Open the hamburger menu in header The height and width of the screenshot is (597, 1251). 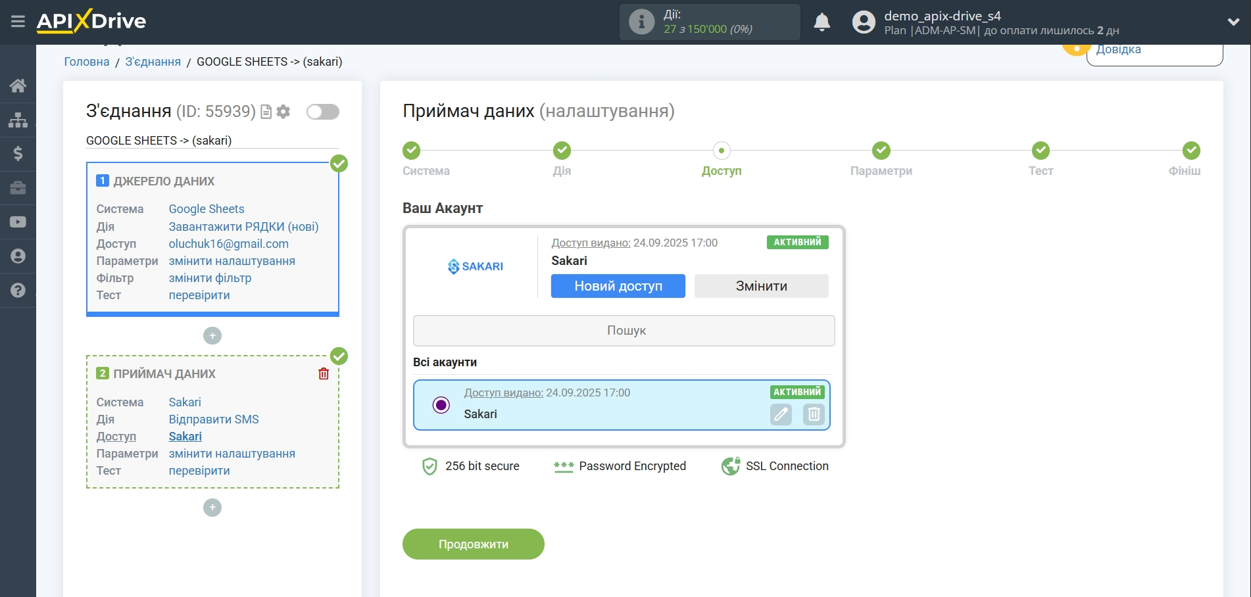[x=18, y=22]
